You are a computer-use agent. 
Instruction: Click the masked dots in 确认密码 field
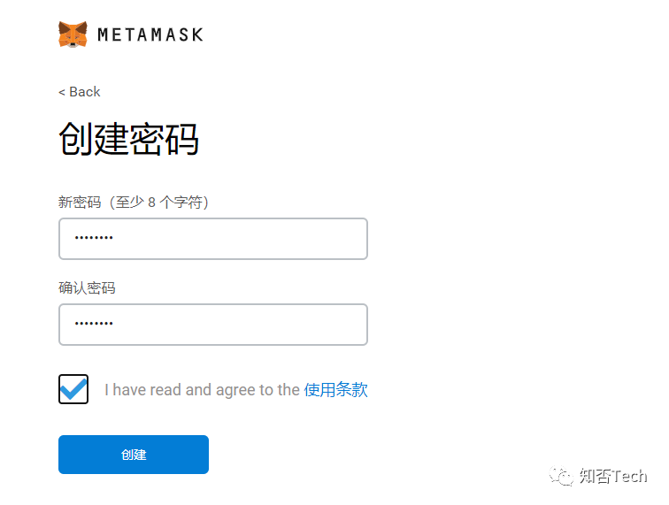[94, 325]
